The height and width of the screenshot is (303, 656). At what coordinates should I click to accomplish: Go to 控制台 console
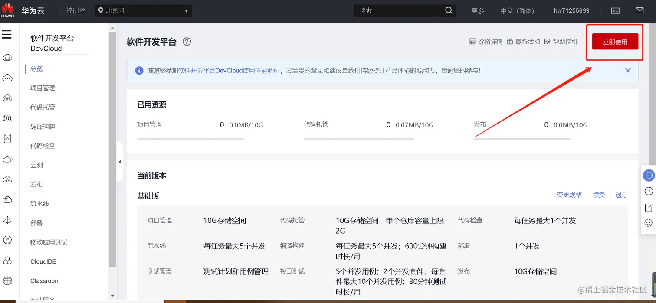pos(75,11)
